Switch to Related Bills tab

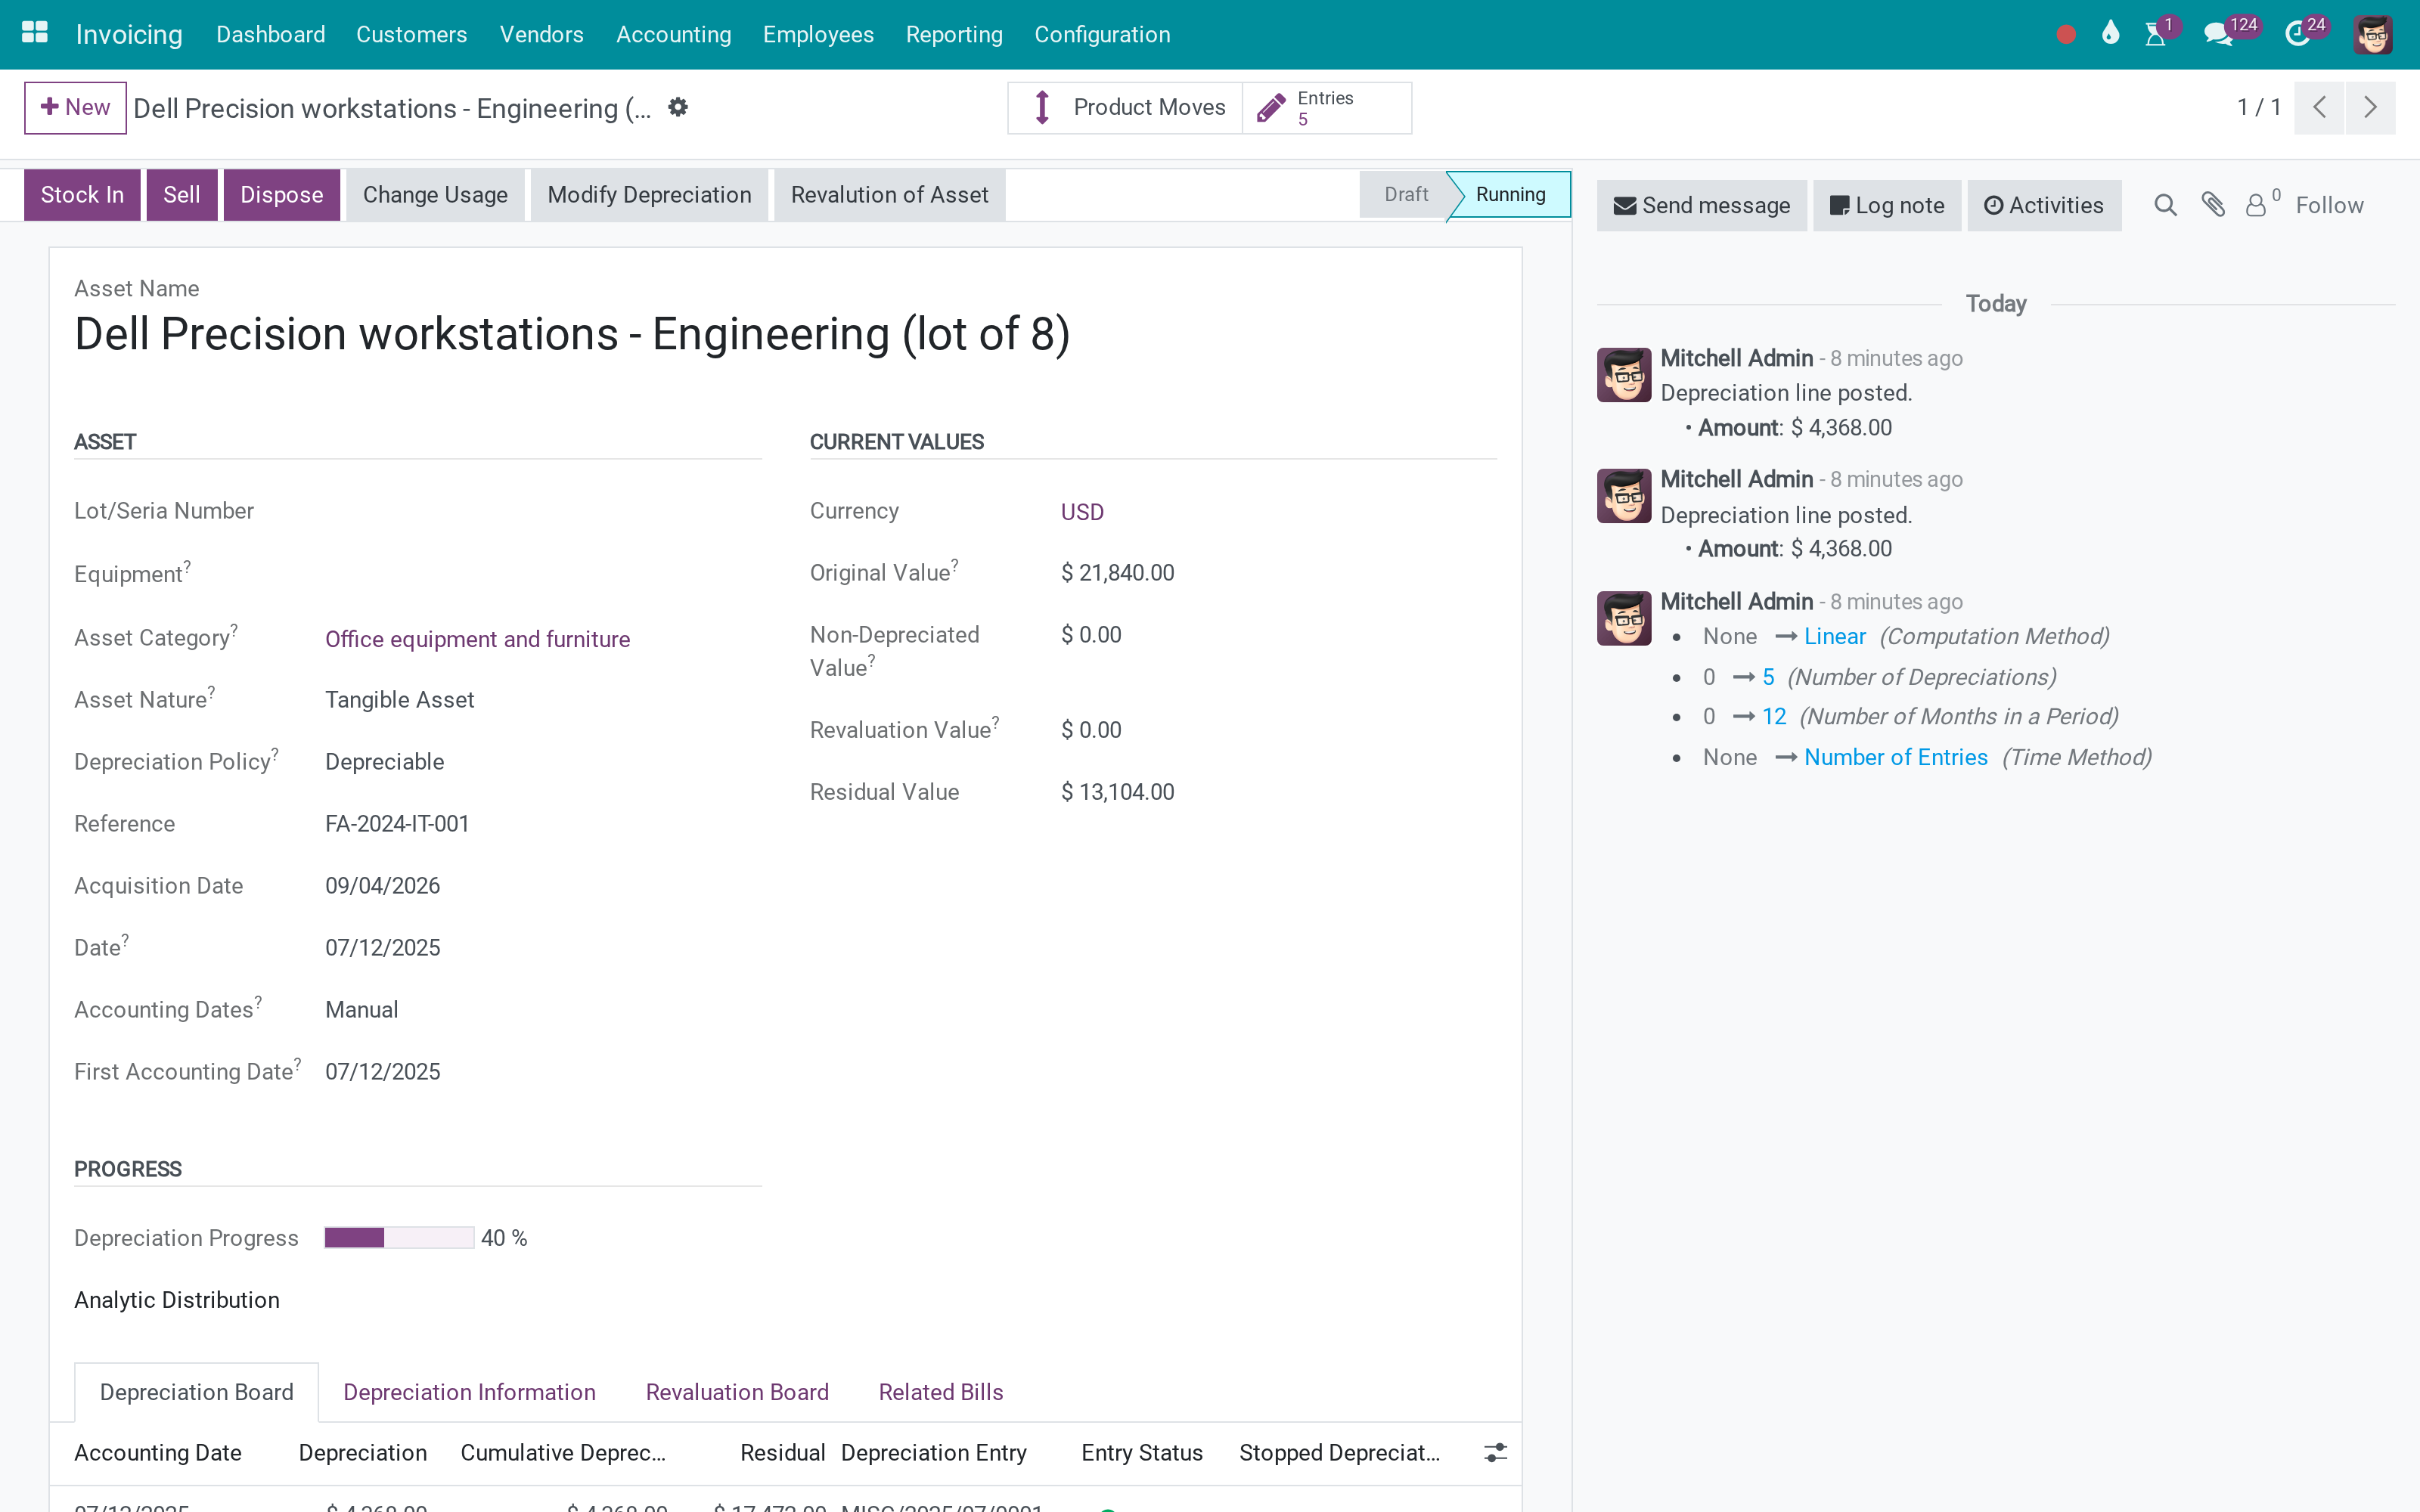pos(941,1392)
